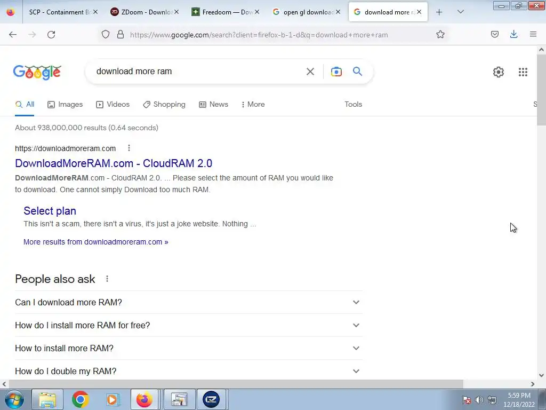This screenshot has height=410, width=546.
Task: Go back using the browser back arrow
Action: [x=13, y=35]
